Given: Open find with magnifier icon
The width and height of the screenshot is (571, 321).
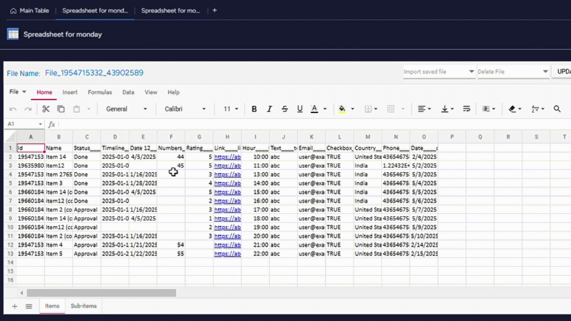Looking at the screenshot, I should [x=557, y=109].
